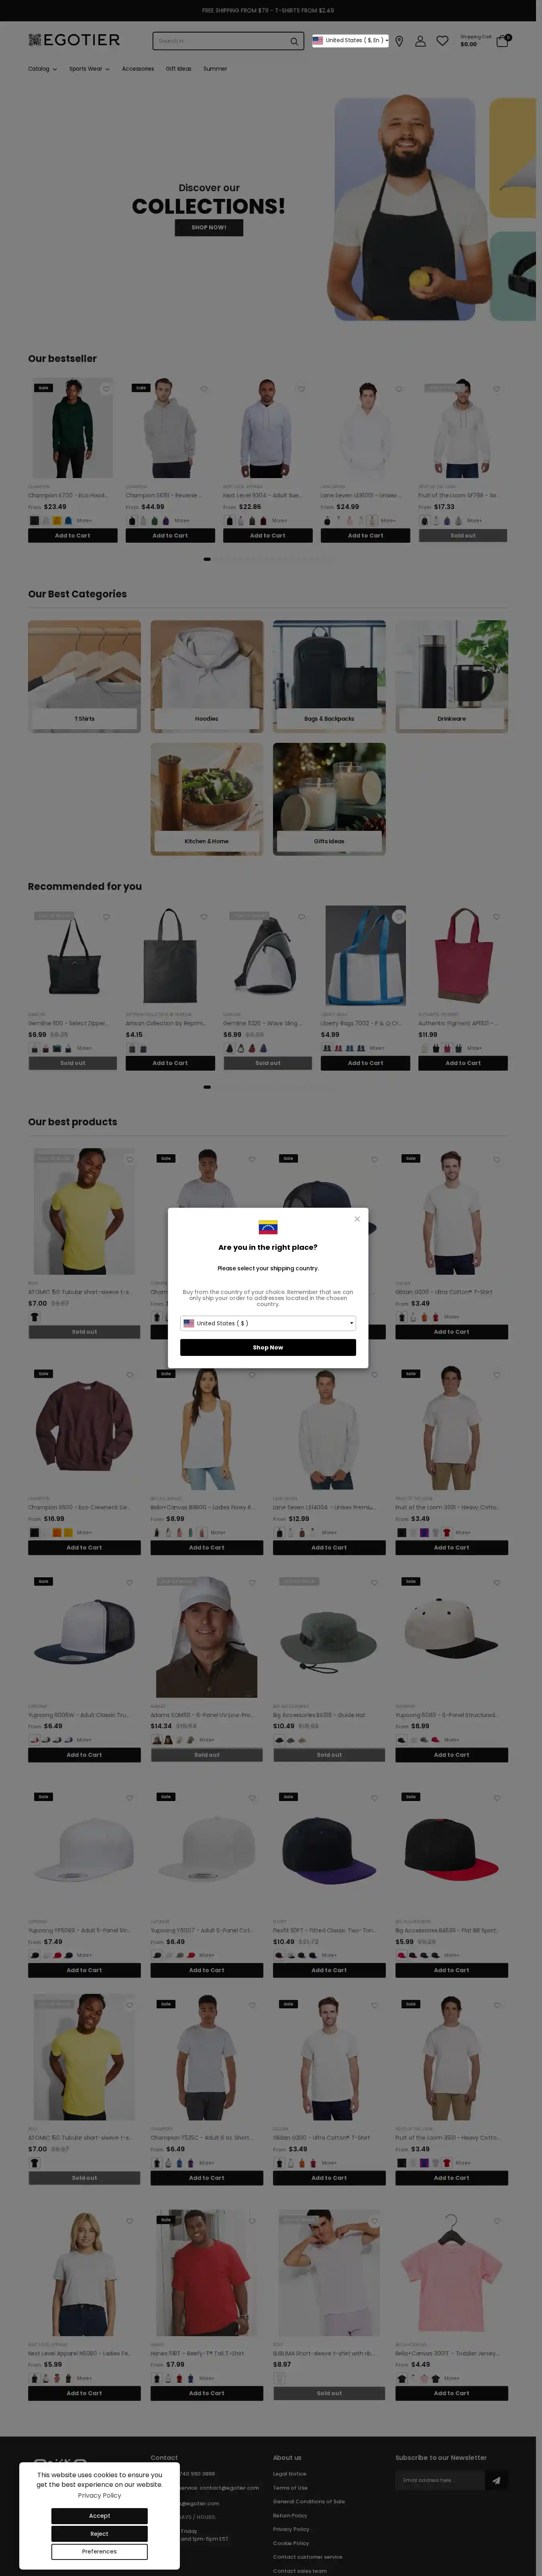Expand the Catalog menu
The image size is (542, 2576).
pyautogui.click(x=41, y=69)
